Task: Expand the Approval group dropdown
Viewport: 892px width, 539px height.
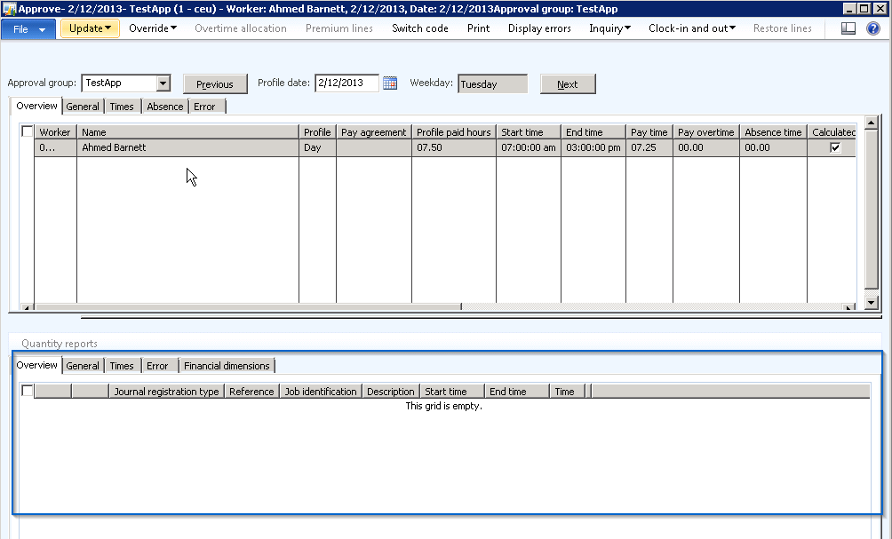Action: pos(162,83)
